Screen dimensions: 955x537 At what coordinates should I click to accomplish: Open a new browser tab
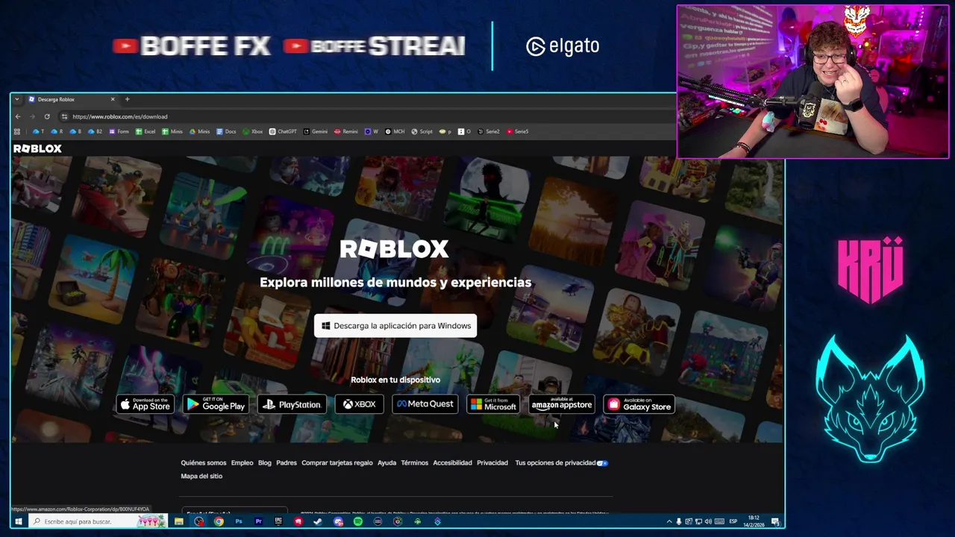(127, 99)
